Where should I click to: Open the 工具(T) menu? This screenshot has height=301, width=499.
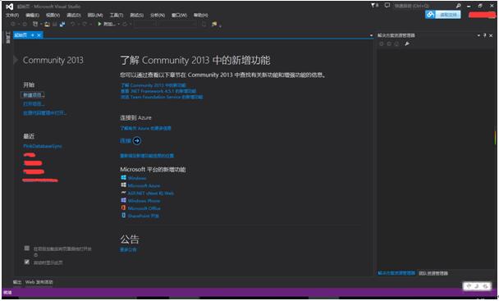[x=117, y=16]
